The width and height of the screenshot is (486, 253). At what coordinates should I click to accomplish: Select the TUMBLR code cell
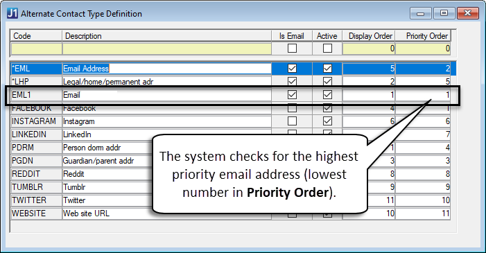tap(37, 187)
